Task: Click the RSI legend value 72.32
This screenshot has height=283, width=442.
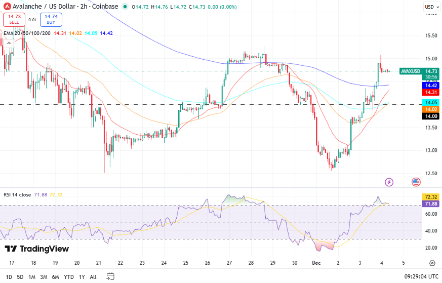Action: click(56, 195)
